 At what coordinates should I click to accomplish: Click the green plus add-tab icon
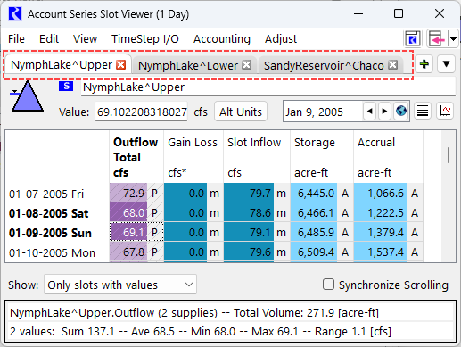pyautogui.click(x=424, y=64)
